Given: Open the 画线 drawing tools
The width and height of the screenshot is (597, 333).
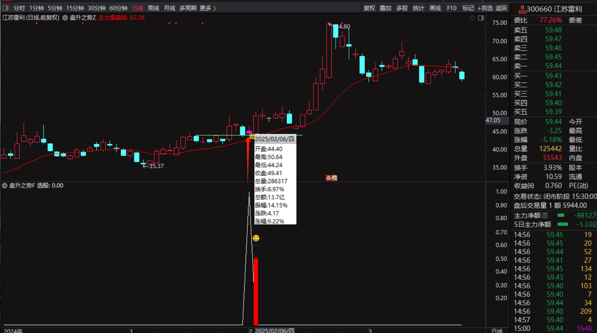Looking at the screenshot, I should [x=435, y=8].
